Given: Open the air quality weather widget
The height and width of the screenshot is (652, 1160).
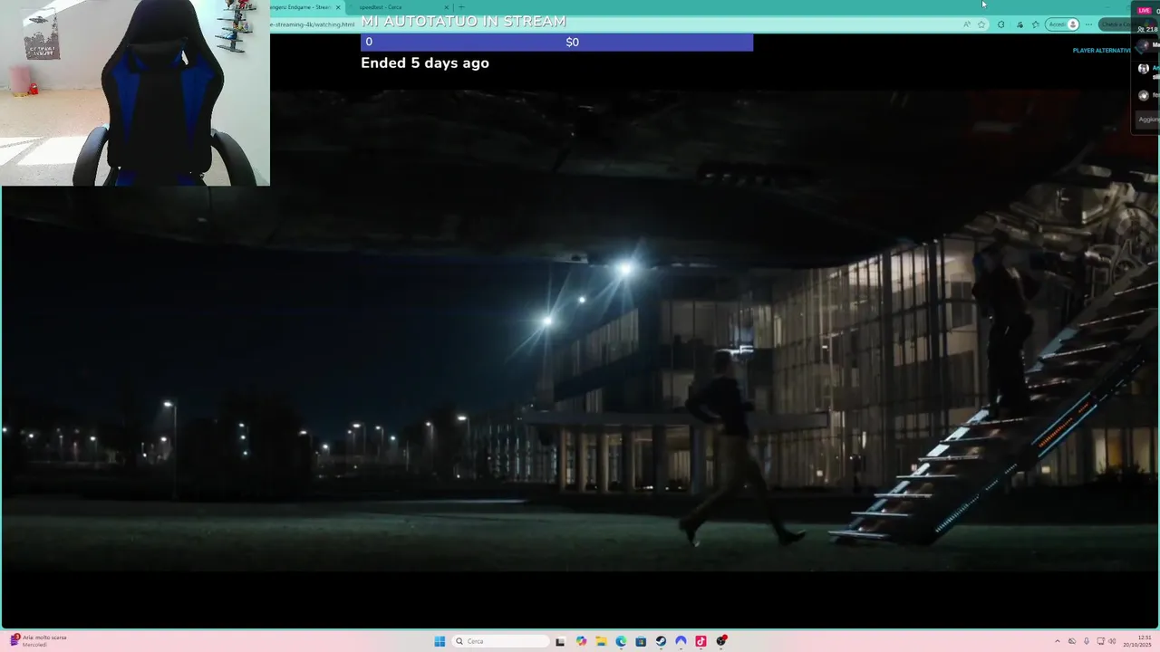Looking at the screenshot, I should click(x=38, y=641).
